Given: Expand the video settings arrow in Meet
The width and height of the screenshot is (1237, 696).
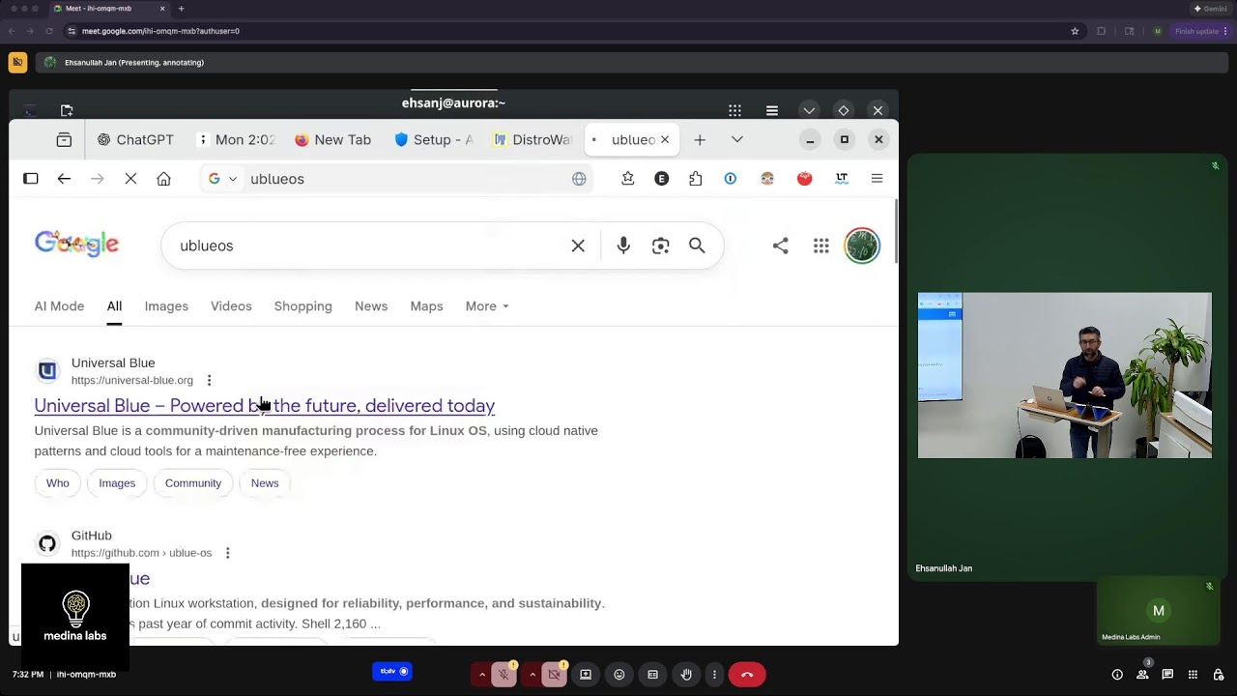Looking at the screenshot, I should (x=532, y=674).
